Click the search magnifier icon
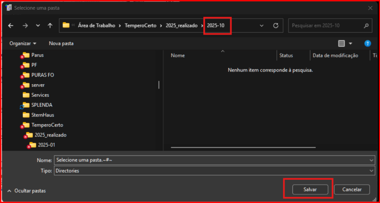 point(366,26)
